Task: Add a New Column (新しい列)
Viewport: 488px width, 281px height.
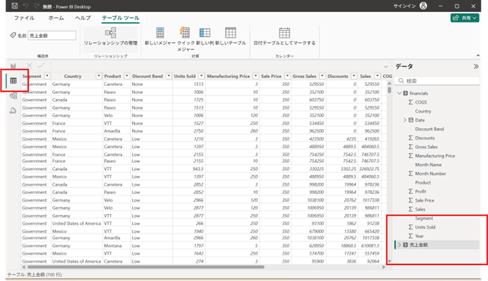Action: [205, 33]
